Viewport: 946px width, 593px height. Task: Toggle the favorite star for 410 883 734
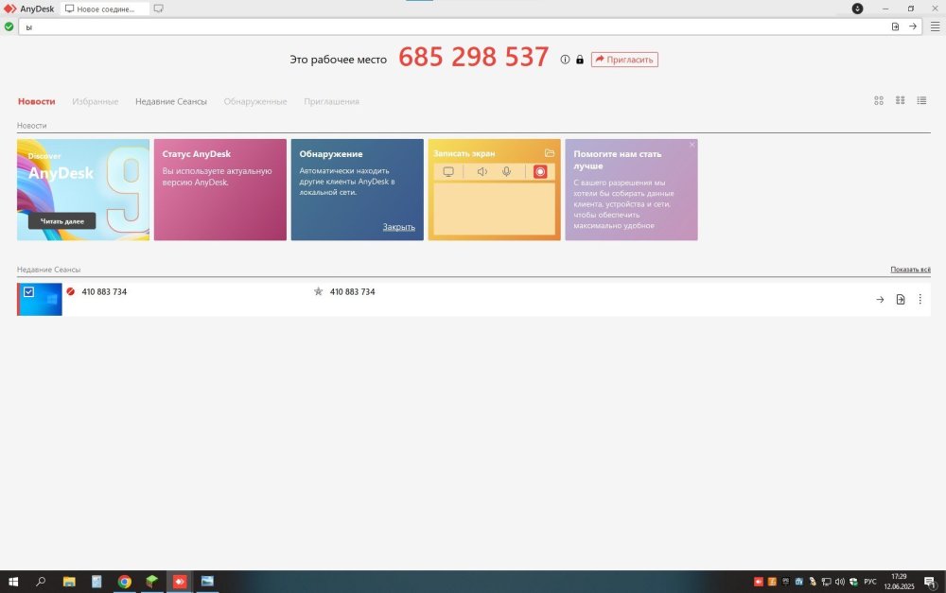(318, 291)
